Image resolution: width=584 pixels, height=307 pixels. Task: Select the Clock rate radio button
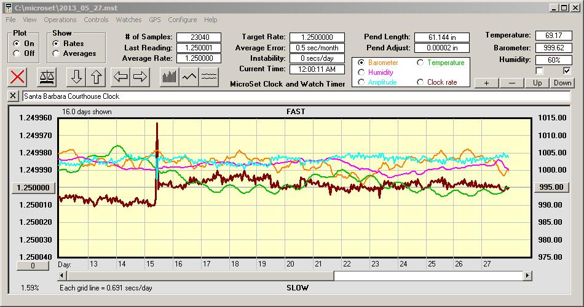(420, 82)
